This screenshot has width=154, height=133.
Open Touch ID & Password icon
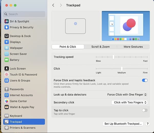(7, 75)
